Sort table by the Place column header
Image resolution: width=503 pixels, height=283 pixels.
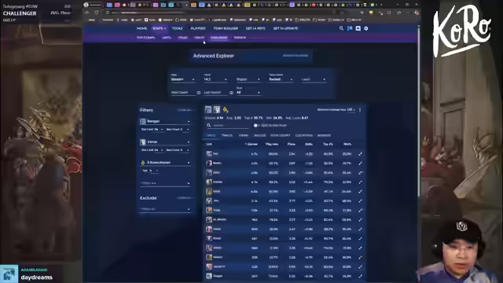(x=292, y=145)
